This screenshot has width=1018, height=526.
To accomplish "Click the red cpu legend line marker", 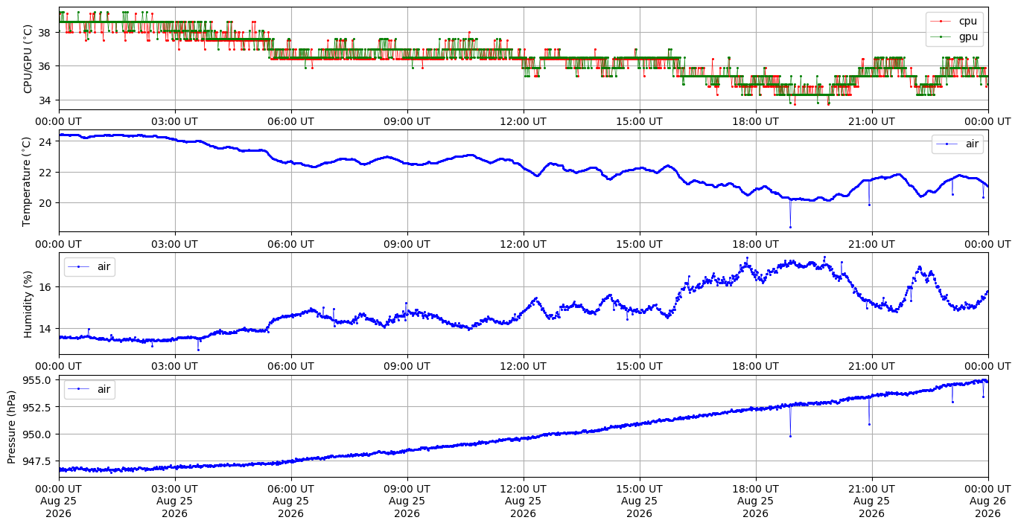I will tap(941, 22).
